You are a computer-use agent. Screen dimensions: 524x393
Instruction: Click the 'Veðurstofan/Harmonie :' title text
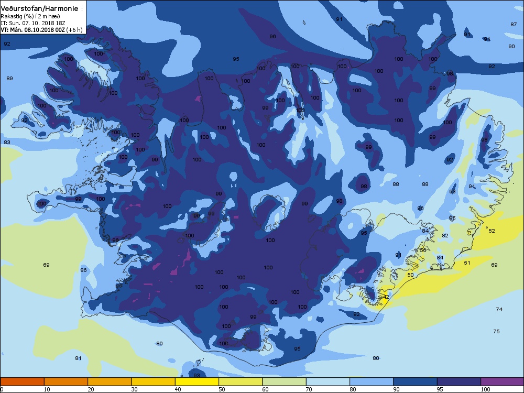[x=41, y=9]
